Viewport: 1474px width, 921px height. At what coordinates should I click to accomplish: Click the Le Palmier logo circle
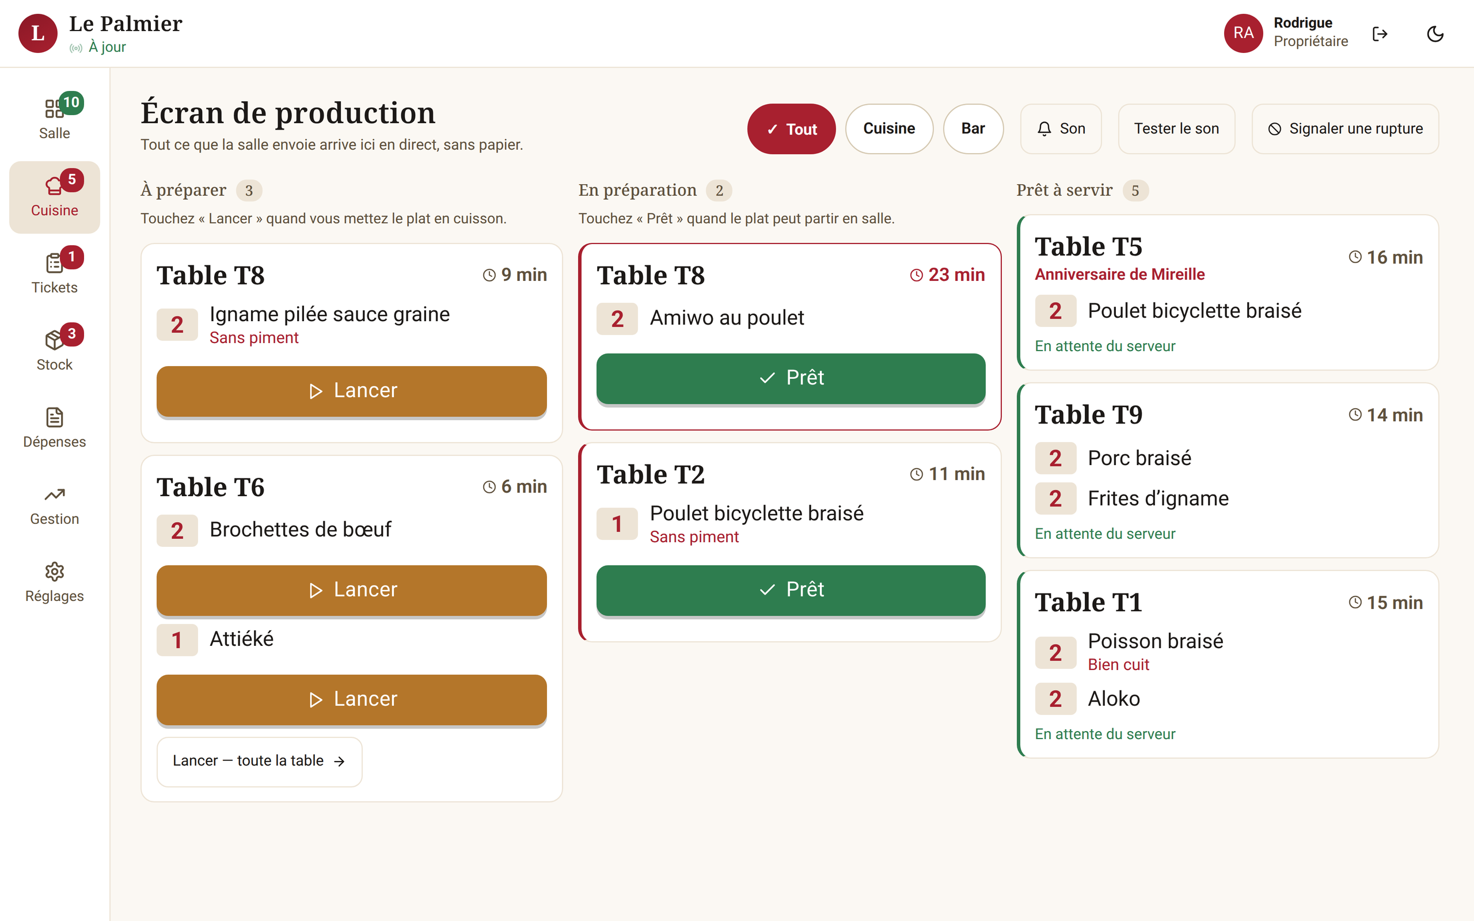38,33
